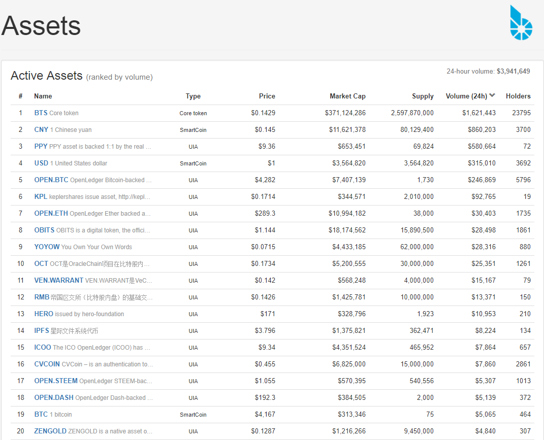This screenshot has width=544, height=440.
Task: Select the 24-hour volume total $3,941,649
Action: pos(513,71)
